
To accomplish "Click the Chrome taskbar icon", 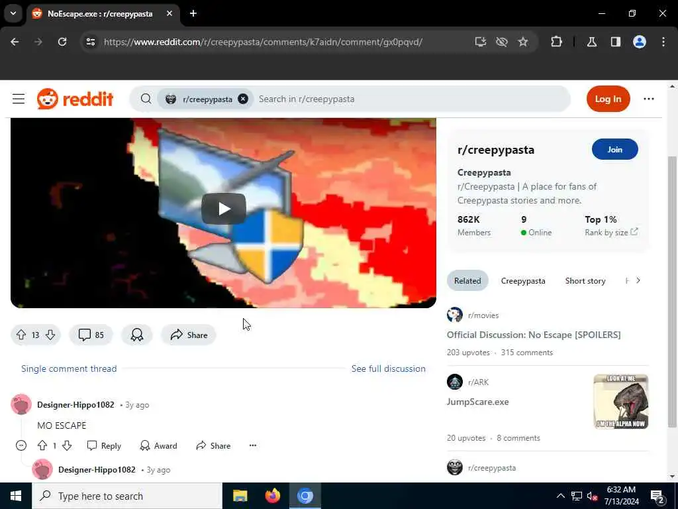I will pos(305,496).
